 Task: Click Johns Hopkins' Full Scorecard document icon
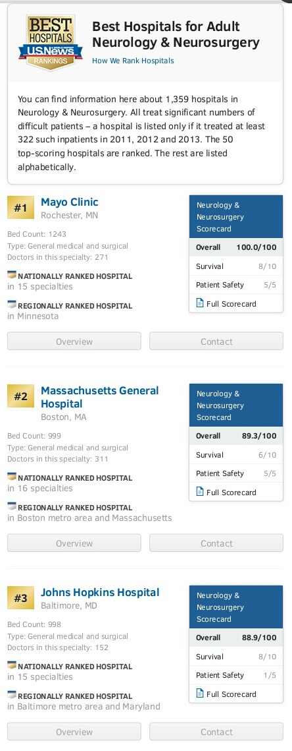(200, 694)
